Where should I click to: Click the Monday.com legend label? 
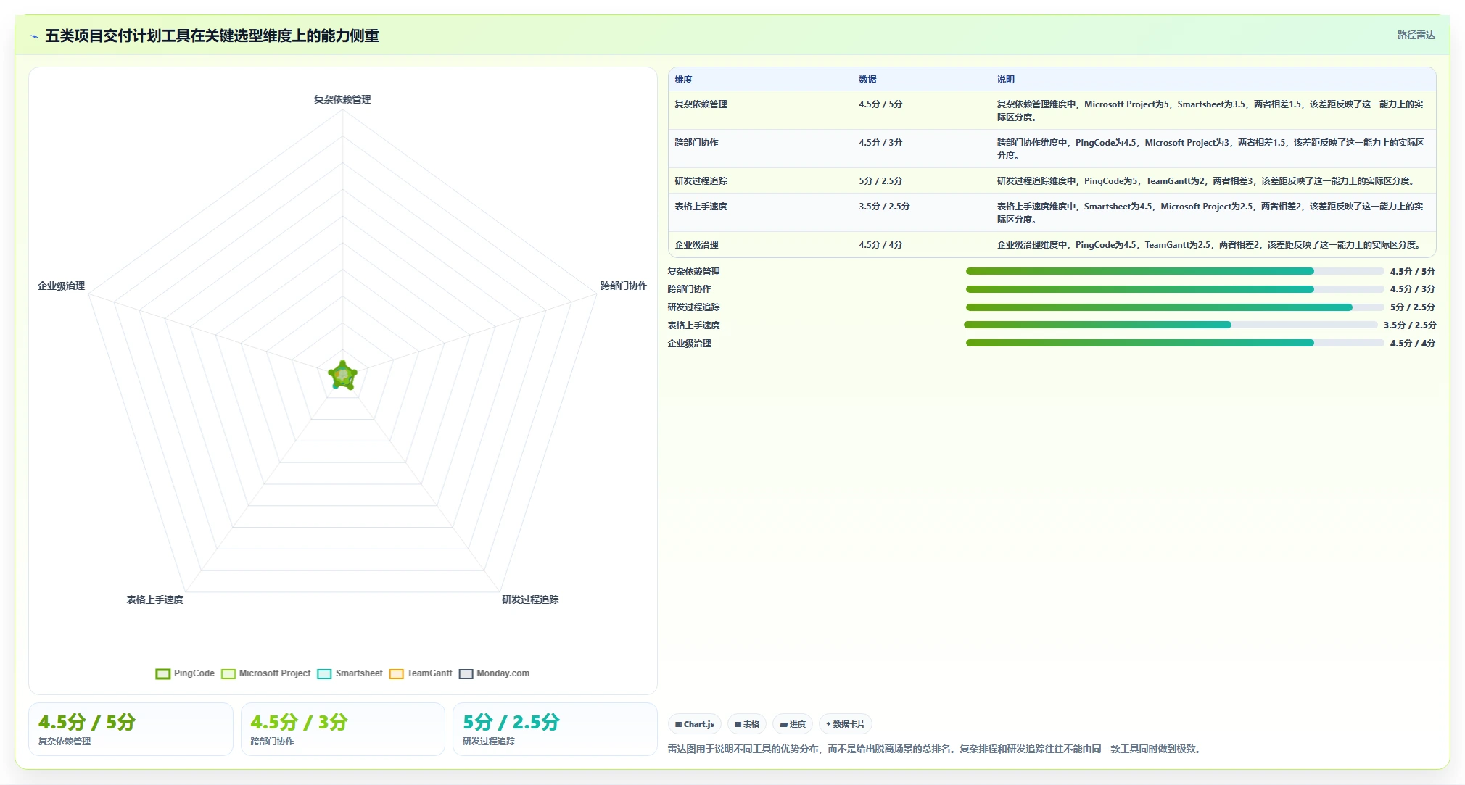(x=503, y=673)
